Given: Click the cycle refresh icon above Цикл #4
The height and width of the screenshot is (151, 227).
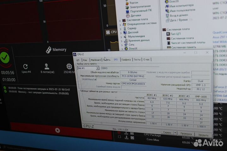Looking at the screenshot, I should (x=26, y=66).
